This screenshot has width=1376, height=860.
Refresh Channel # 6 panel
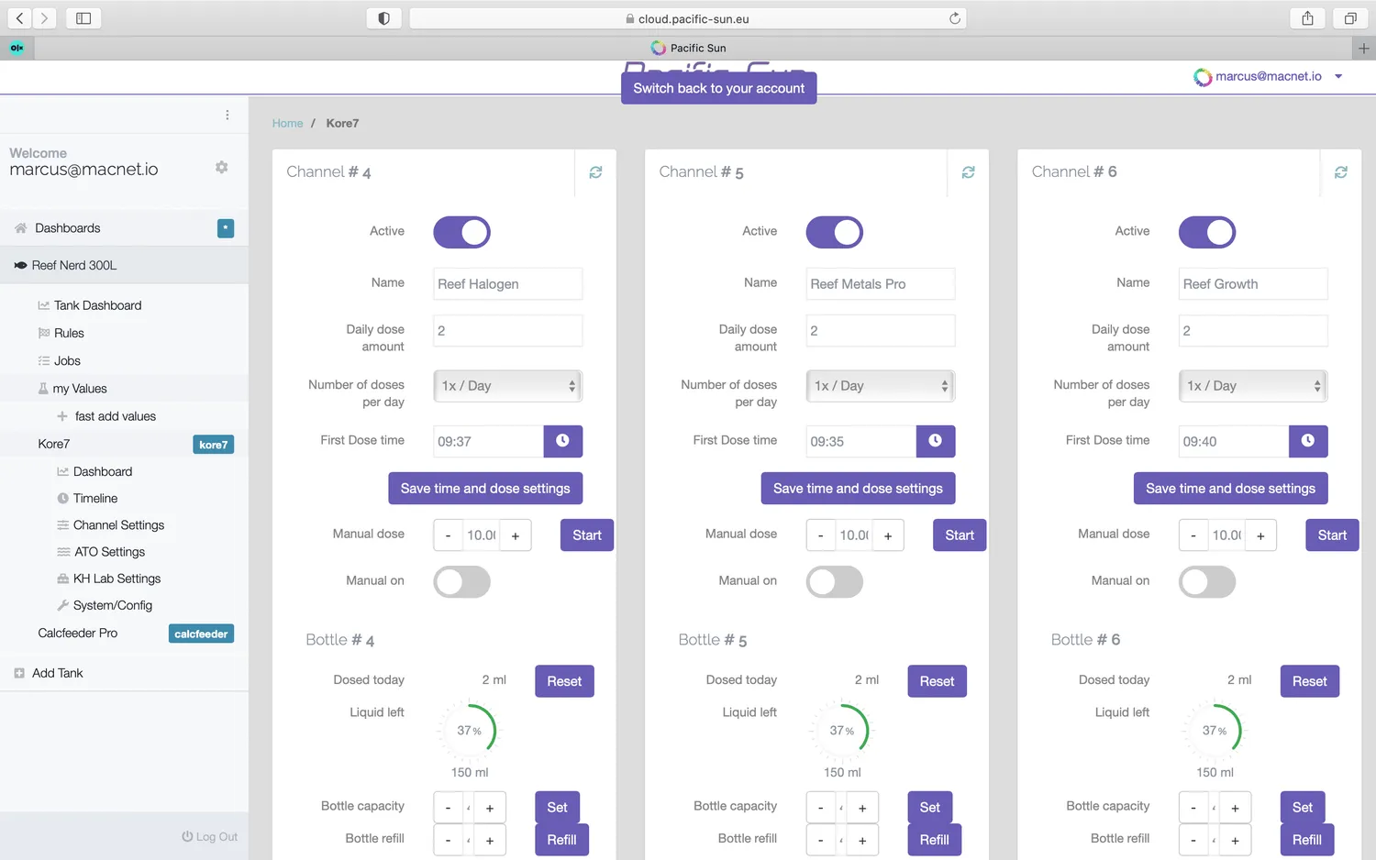click(1341, 172)
